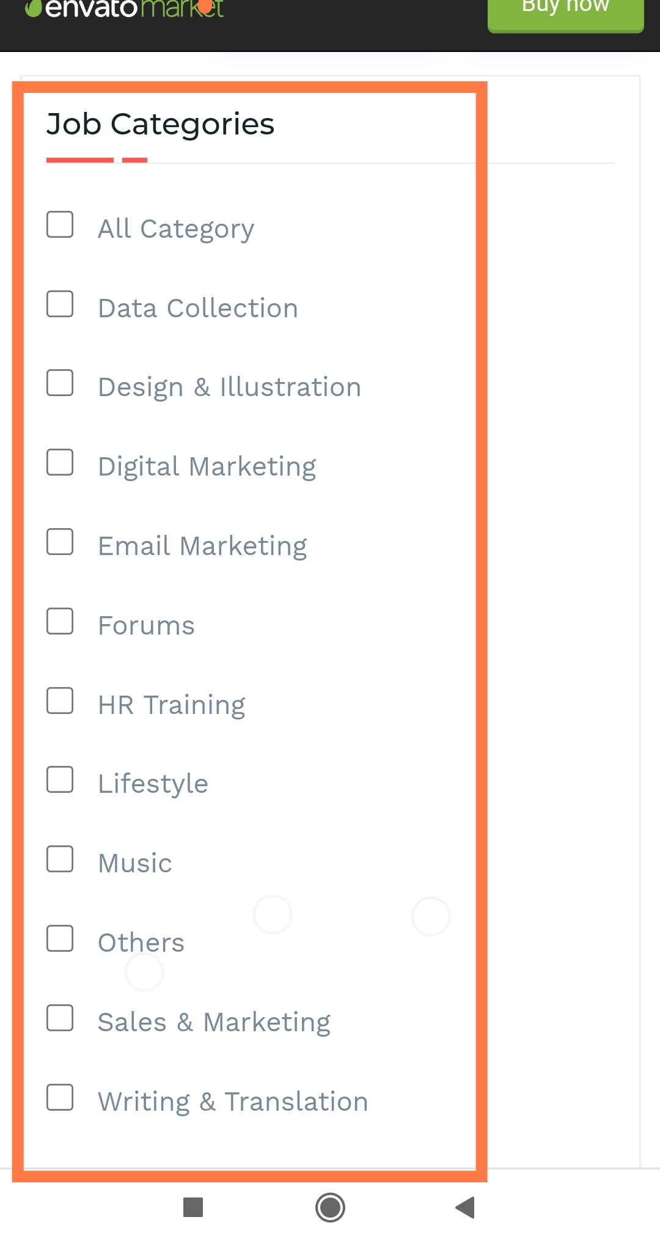Enable the Data Collection checkbox

pyautogui.click(x=60, y=304)
